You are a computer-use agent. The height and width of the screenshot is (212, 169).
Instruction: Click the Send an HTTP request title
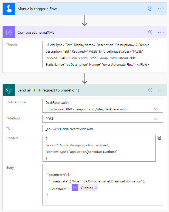click(48, 90)
